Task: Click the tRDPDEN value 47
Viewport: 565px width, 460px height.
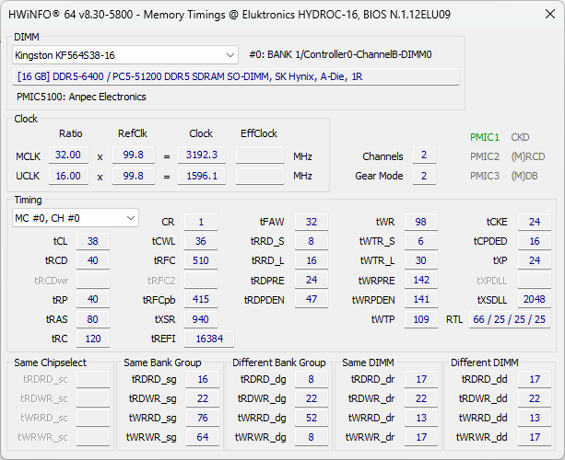Action: pyautogui.click(x=312, y=299)
